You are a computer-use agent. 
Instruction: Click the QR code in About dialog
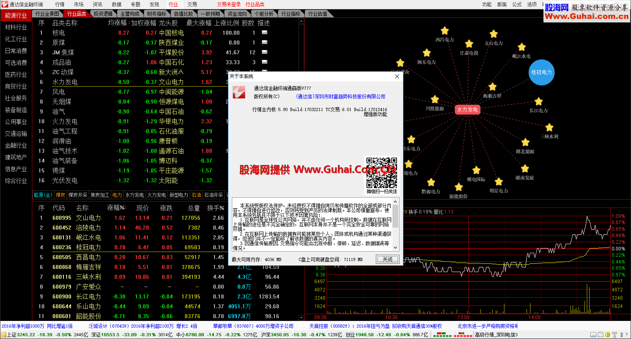381,173
